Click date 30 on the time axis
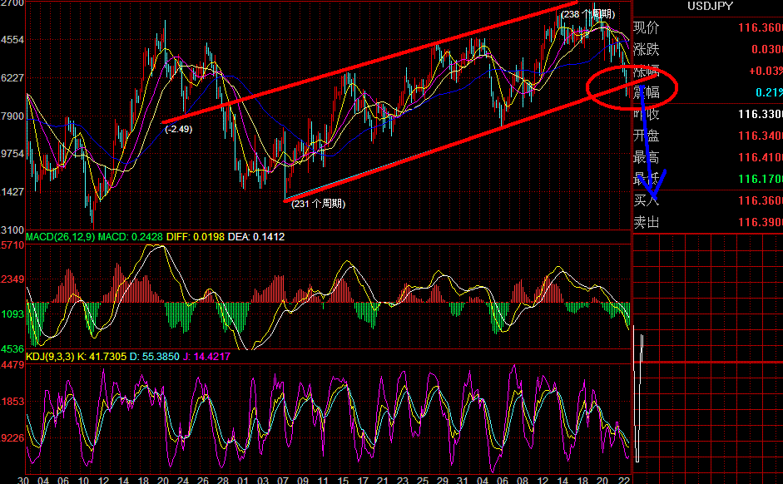The image size is (783, 484). [23, 480]
